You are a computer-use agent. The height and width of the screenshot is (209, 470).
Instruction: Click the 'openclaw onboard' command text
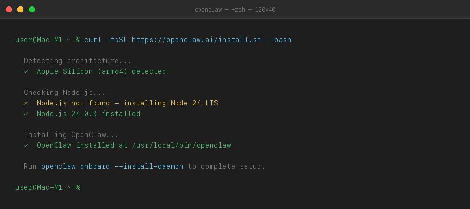click(75, 166)
